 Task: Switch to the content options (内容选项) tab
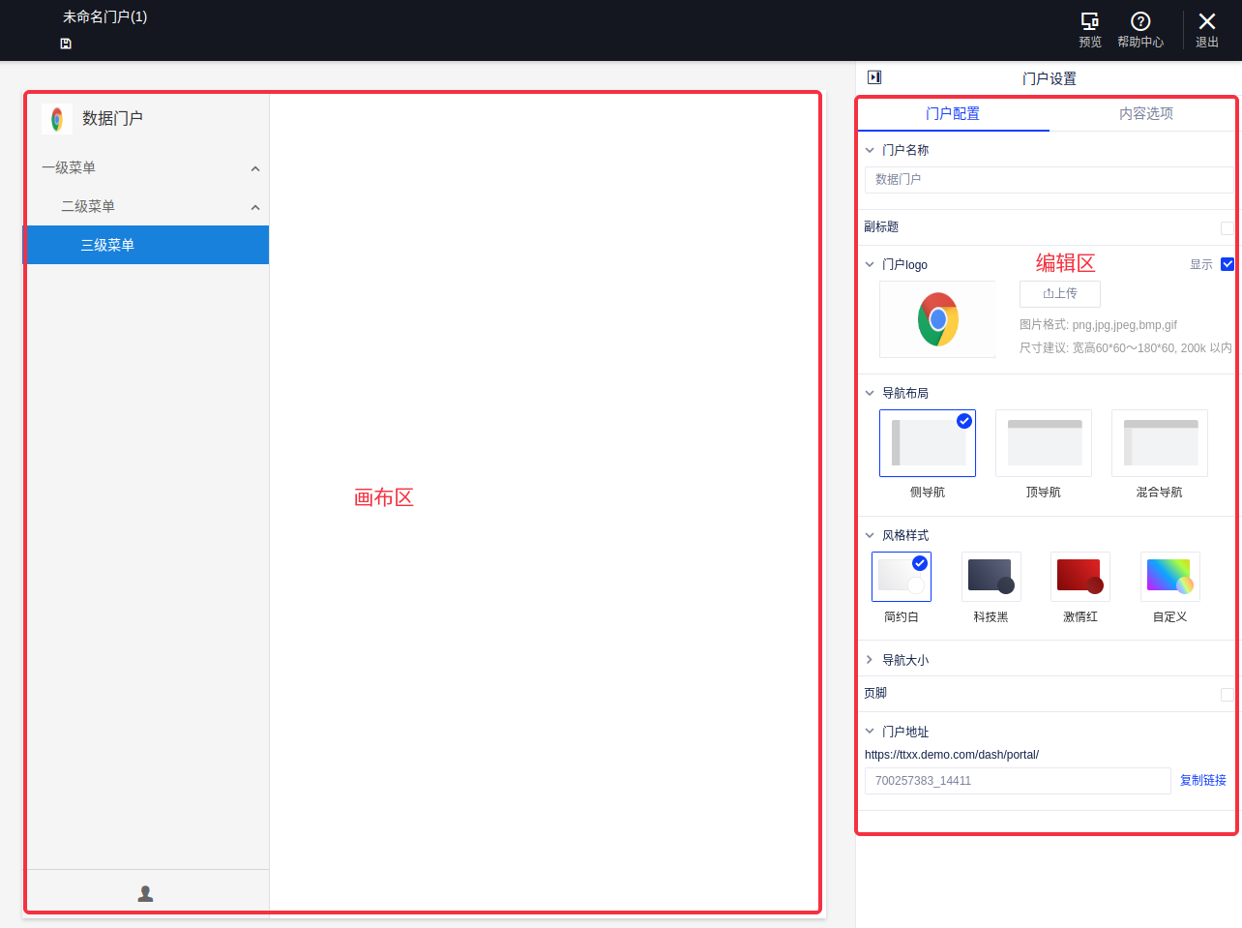pyautogui.click(x=1145, y=113)
